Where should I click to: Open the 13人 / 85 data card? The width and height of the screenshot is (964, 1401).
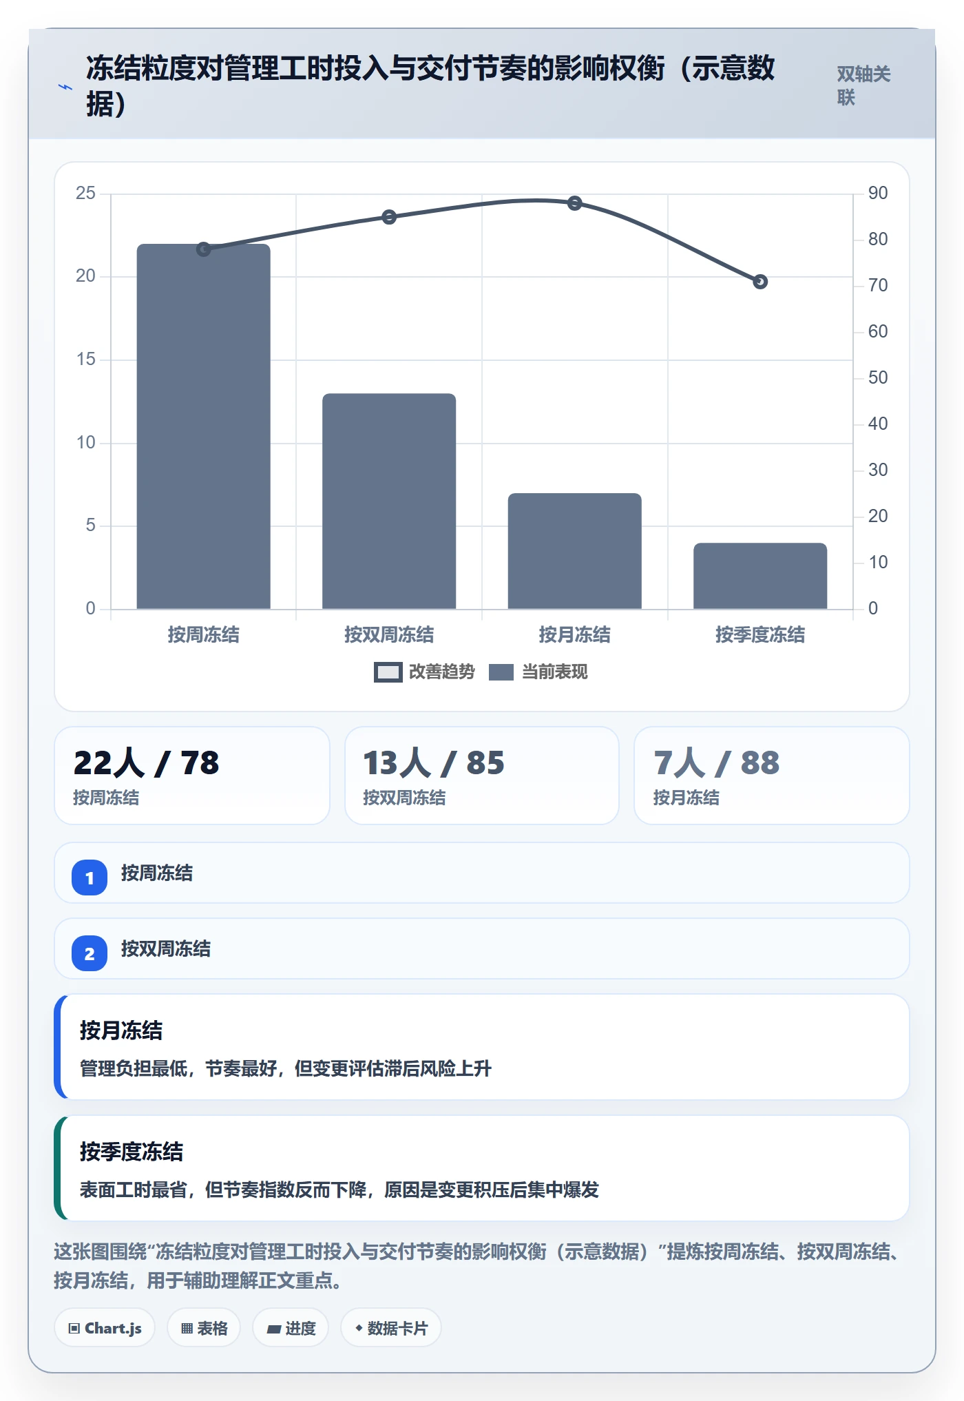482,776
